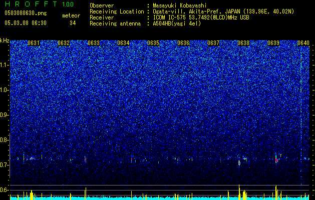This screenshot has width=315, height=200.
Task: Select antenna value A504HB(yagi 4el)
Action: tap(177, 23)
